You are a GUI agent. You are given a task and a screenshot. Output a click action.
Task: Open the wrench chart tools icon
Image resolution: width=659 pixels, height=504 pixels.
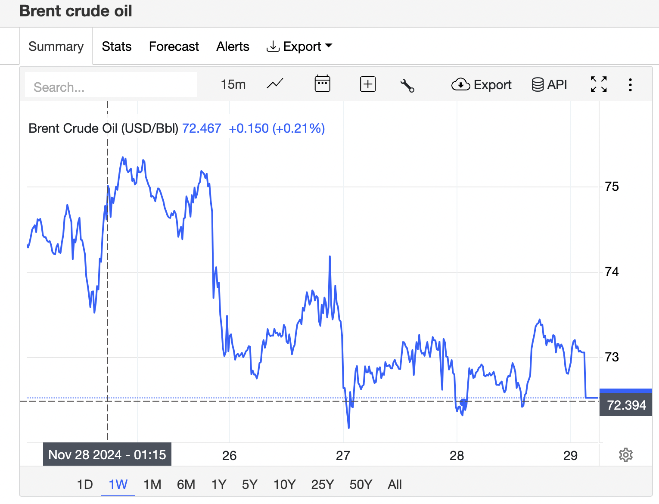[x=407, y=85]
